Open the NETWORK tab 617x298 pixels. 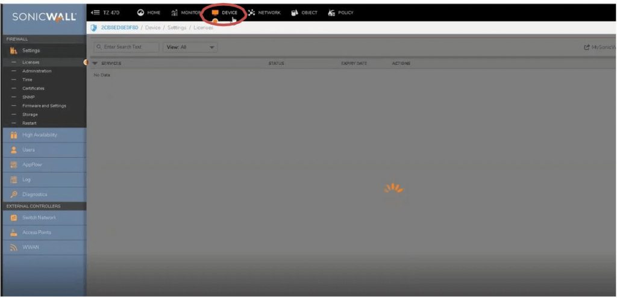264,13
